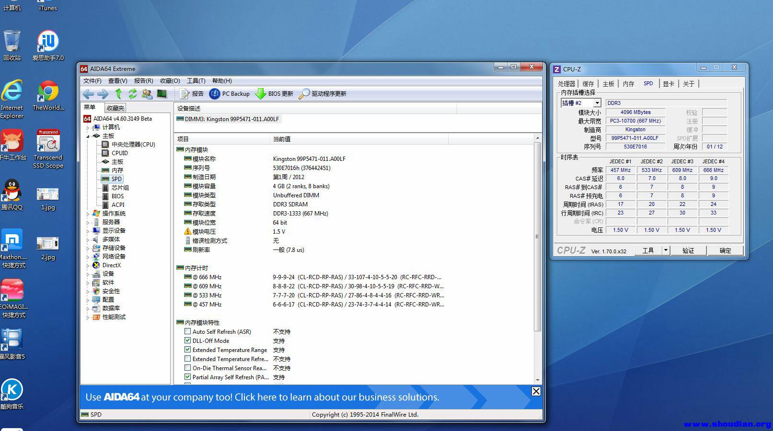Open the 收藏(O) menu
Screen dimensions: 773x431
click(x=170, y=81)
